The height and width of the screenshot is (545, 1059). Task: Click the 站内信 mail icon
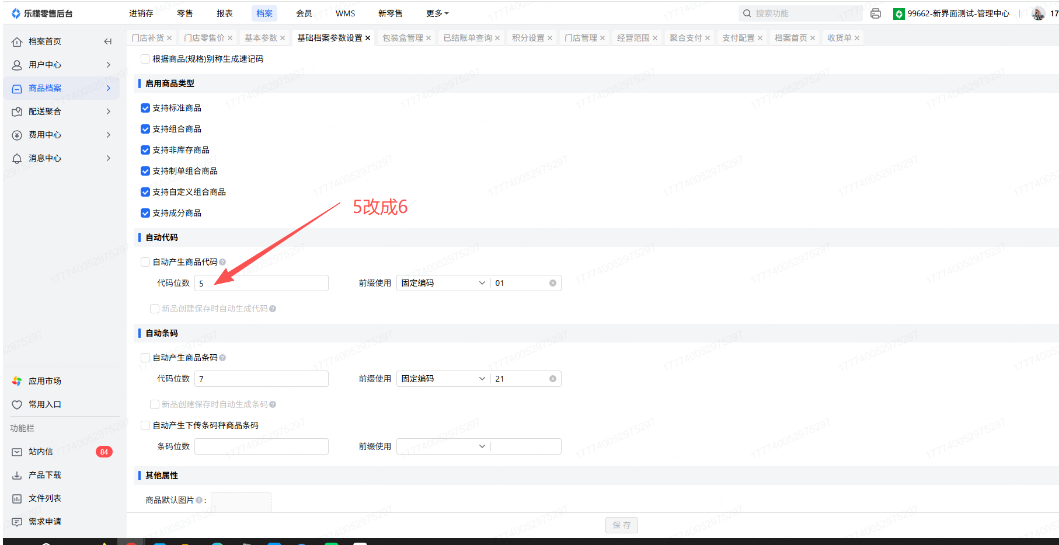(x=17, y=452)
